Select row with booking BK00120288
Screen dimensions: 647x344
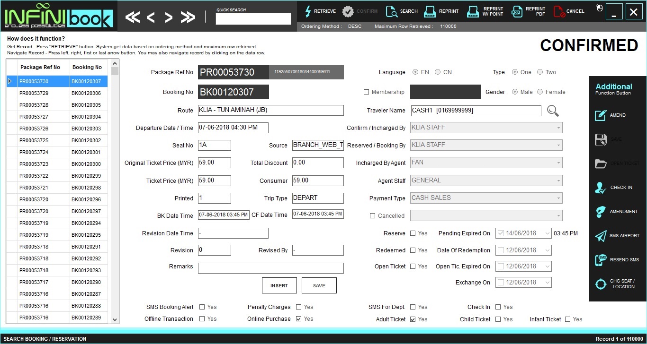click(57, 306)
